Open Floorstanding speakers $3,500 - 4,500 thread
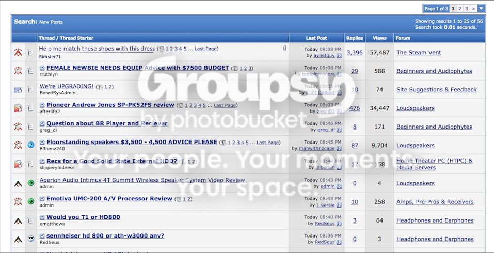Viewport: 494px width, 253px height. [x=132, y=142]
